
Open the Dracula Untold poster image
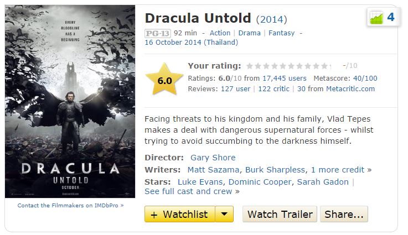click(70, 101)
